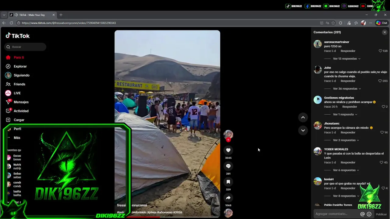The height and width of the screenshot is (219, 390).
Task: Open the video creator's avatar
Action: click(228, 134)
